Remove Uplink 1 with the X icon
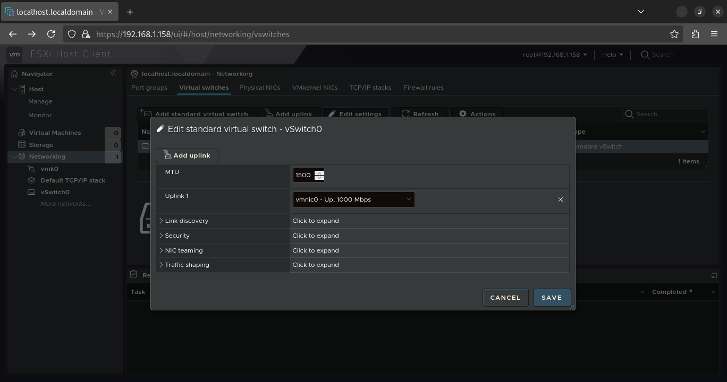The width and height of the screenshot is (727, 382). click(560, 199)
